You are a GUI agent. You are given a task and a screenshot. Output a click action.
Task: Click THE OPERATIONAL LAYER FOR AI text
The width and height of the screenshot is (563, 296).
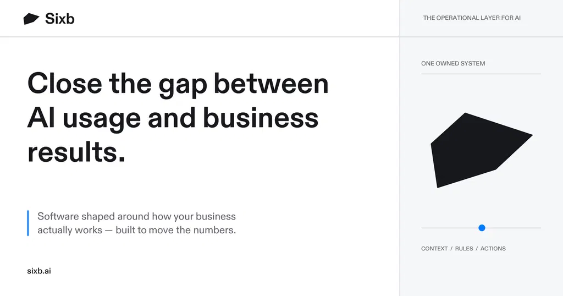pos(472,18)
